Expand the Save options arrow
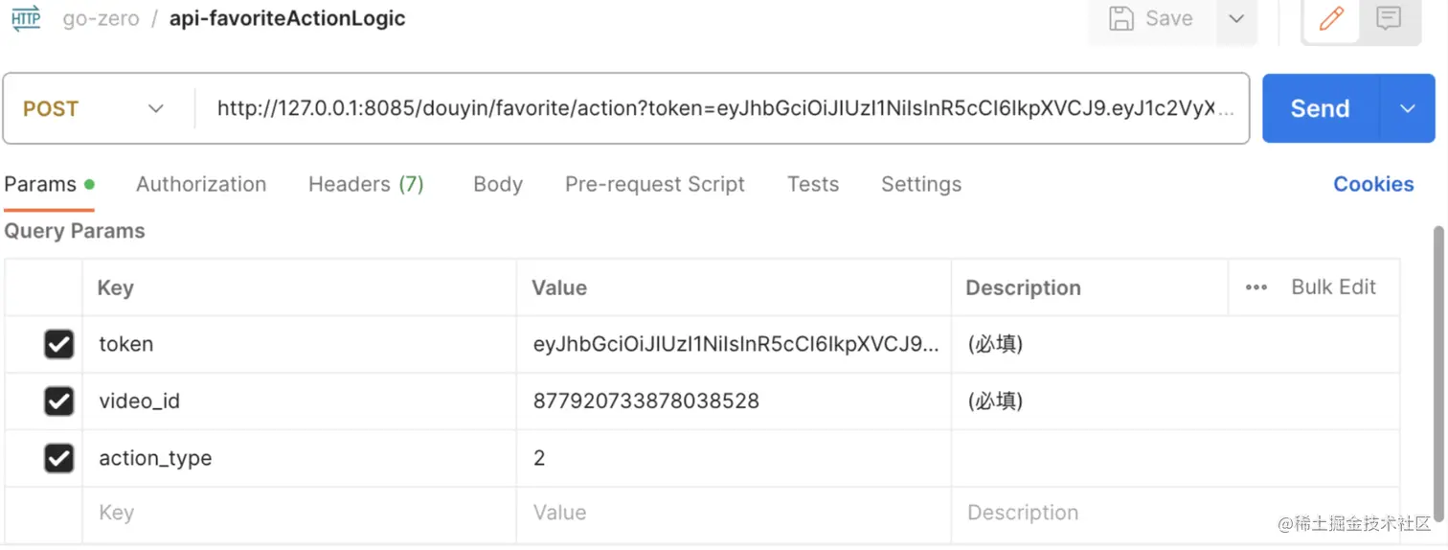1448x550 pixels. click(x=1236, y=18)
